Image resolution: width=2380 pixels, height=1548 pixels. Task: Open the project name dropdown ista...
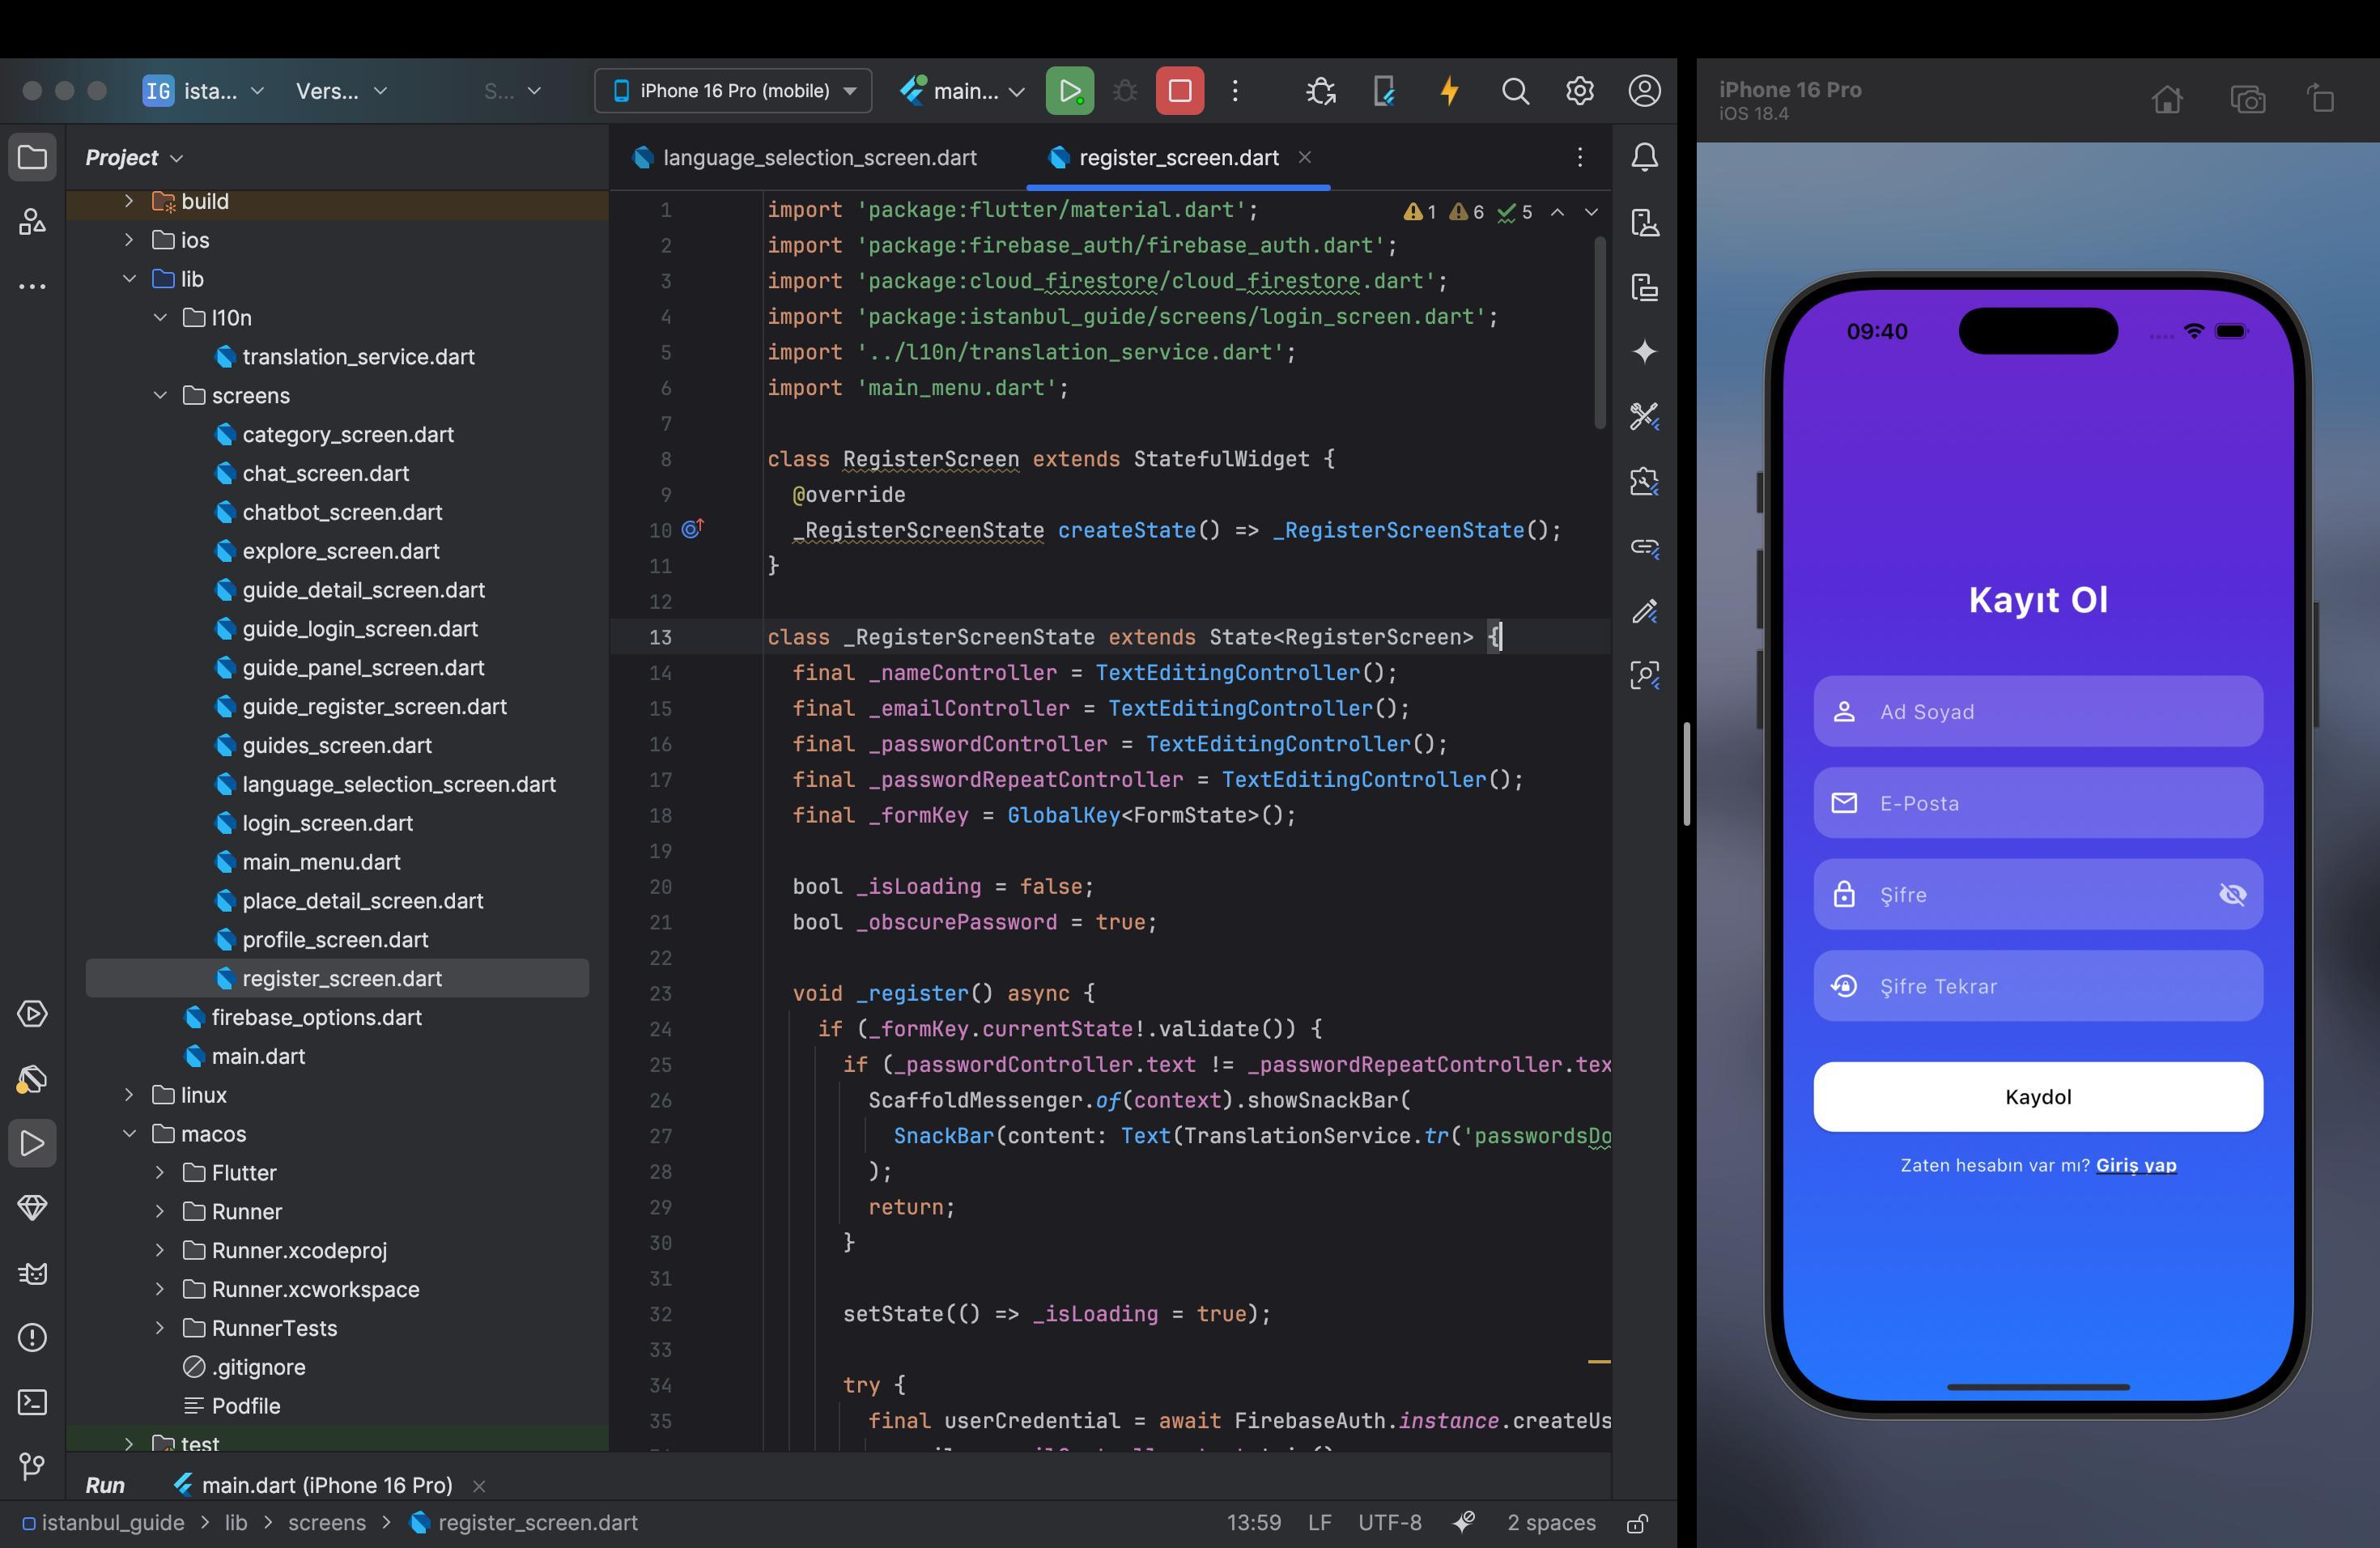205,91
